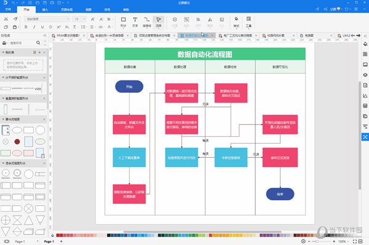Click the End blue oval in flowchart
Viewport: 369px width, 245px height.
click(x=280, y=194)
